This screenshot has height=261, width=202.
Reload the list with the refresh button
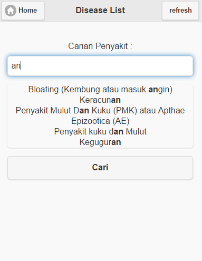pyautogui.click(x=180, y=11)
